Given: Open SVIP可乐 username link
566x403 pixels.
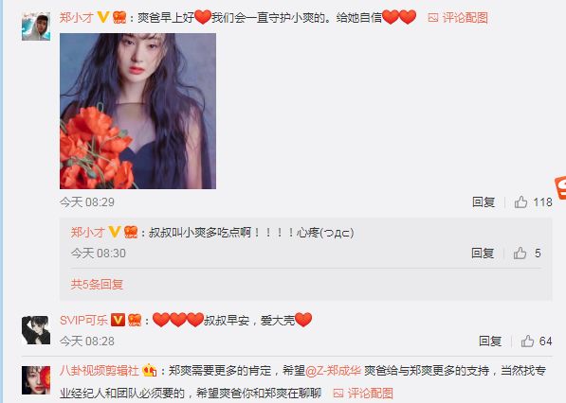Looking at the screenshot, I should coord(83,320).
